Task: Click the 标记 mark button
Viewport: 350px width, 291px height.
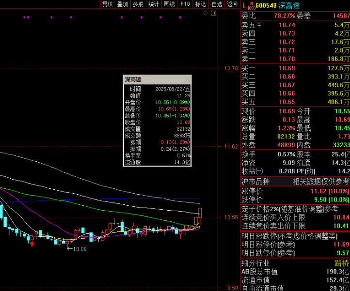Action: click(x=200, y=4)
